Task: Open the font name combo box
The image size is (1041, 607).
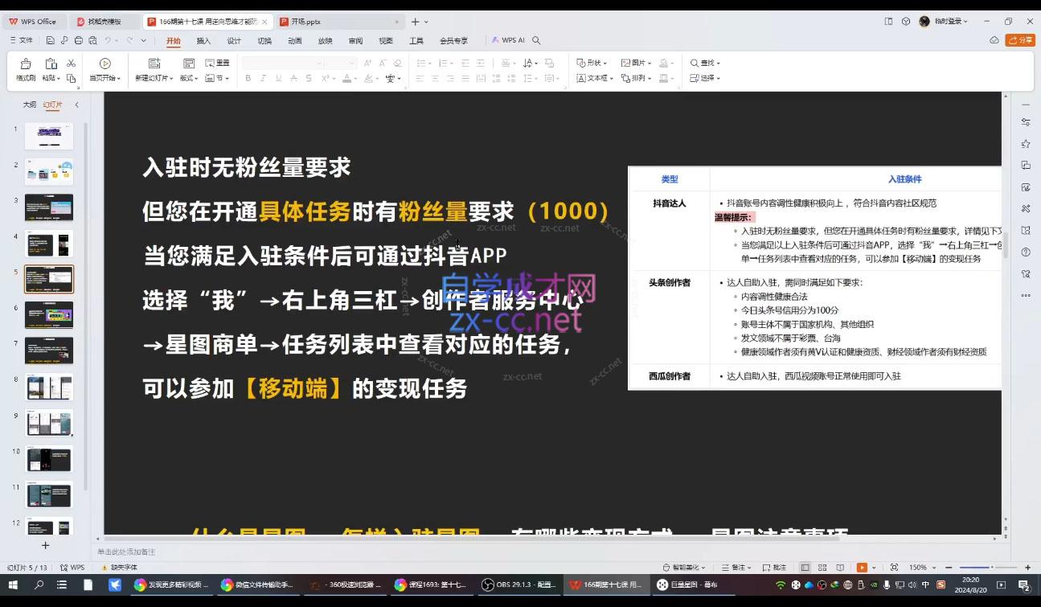Action: click(282, 63)
